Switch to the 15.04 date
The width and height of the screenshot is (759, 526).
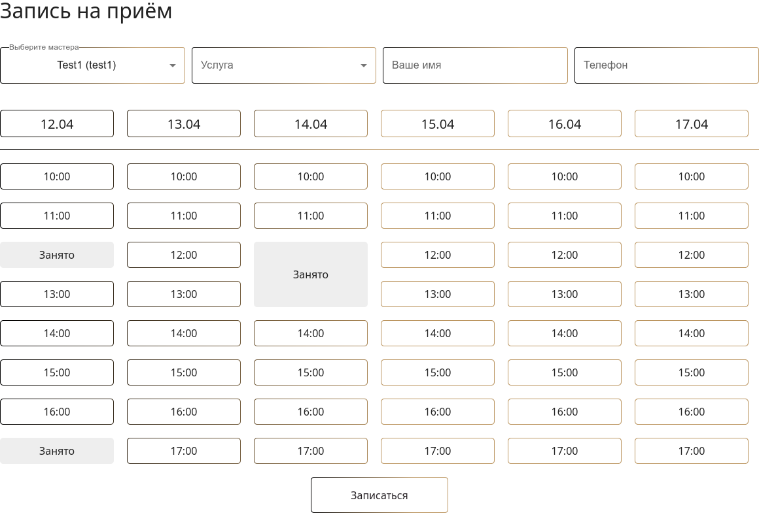click(438, 124)
